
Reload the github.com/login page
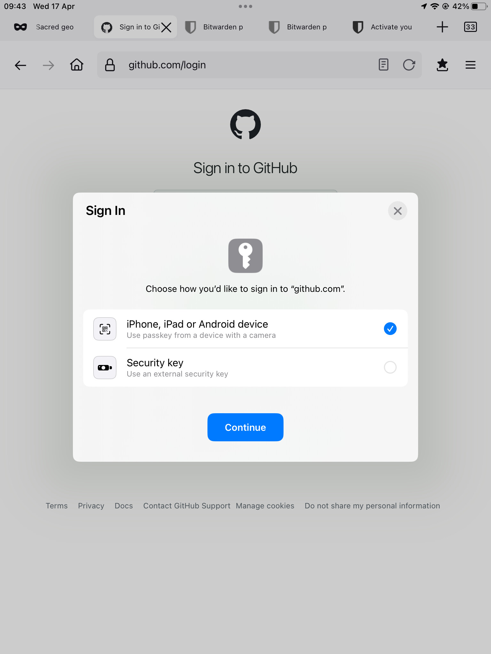[409, 65]
